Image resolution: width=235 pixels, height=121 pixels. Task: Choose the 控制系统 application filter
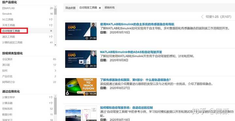7,109
